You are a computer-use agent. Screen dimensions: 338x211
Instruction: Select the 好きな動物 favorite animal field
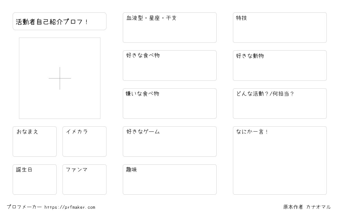(280, 66)
